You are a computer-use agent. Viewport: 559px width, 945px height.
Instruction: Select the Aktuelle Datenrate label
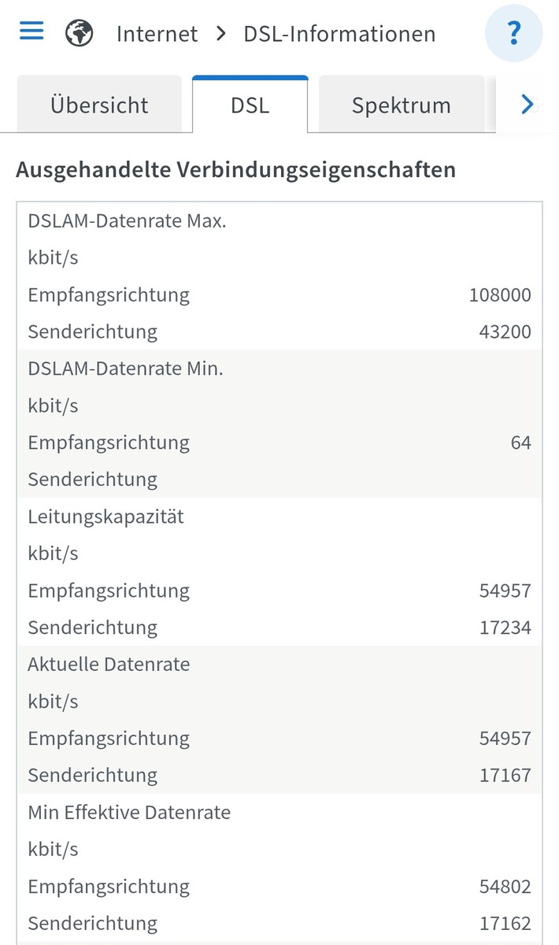click(x=109, y=664)
